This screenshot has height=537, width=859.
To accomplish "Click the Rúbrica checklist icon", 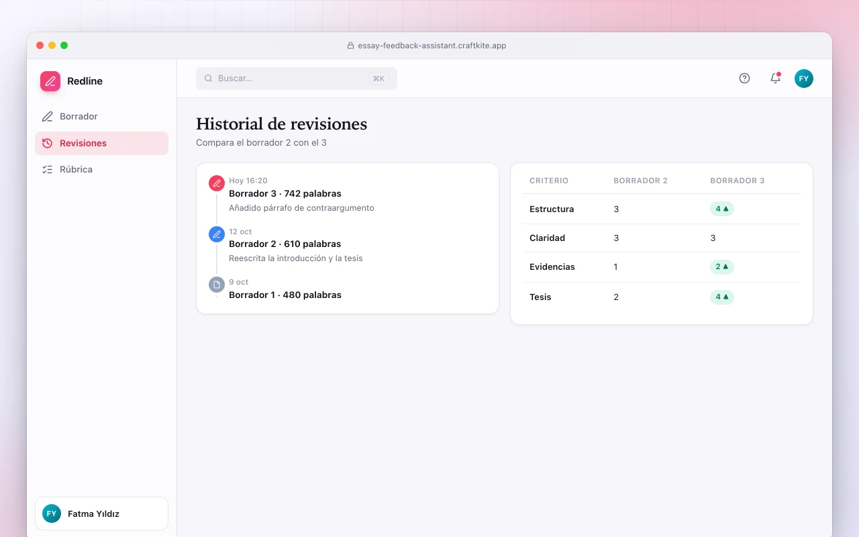I will coord(47,170).
